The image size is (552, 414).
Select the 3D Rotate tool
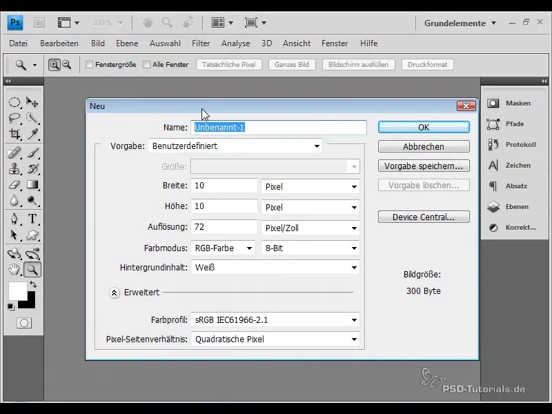[14, 253]
